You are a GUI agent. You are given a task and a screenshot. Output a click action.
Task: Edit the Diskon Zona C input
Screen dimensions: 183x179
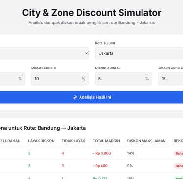tap(123, 79)
